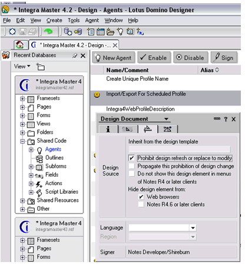Image resolution: width=245 pixels, height=265 pixels.
Task: Open the Window menu
Action: (x=114, y=20)
